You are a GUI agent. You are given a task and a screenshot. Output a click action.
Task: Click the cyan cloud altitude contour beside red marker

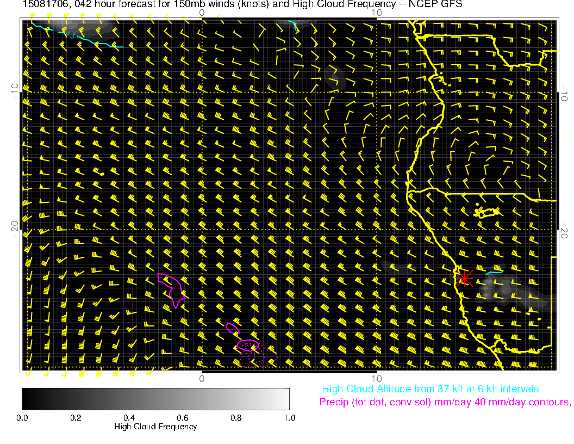[x=494, y=271]
